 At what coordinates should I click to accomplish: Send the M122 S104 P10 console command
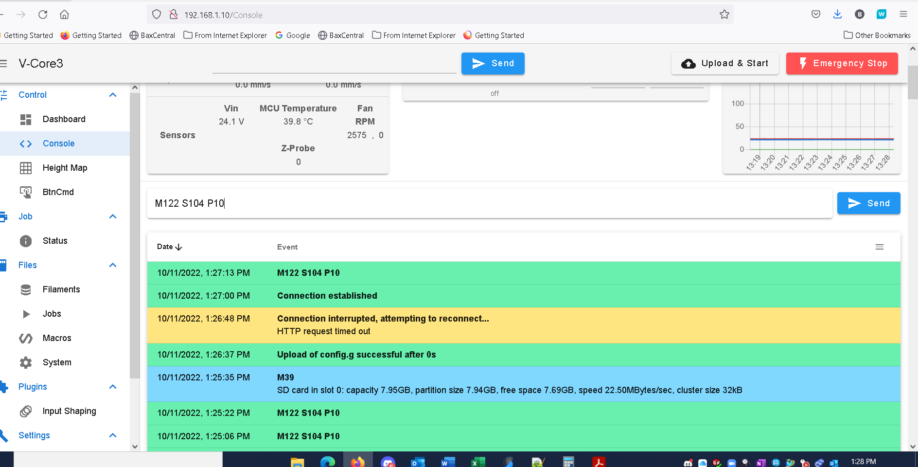coord(869,203)
